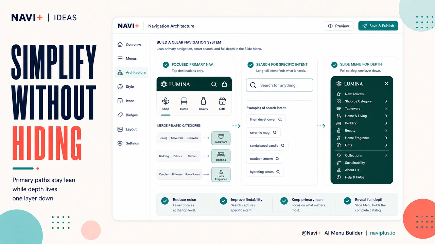
Task: Expand the Home & Living chevron
Action: click(x=386, y=116)
